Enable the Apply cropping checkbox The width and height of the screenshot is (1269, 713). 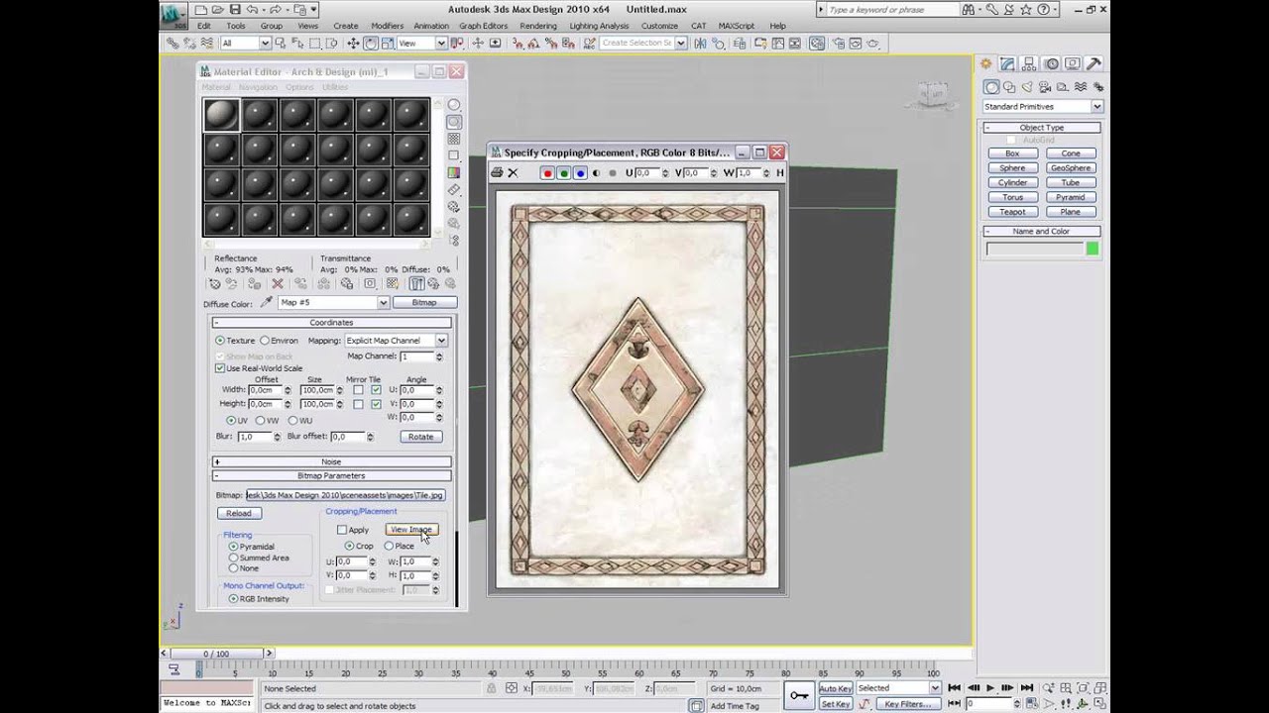point(342,530)
